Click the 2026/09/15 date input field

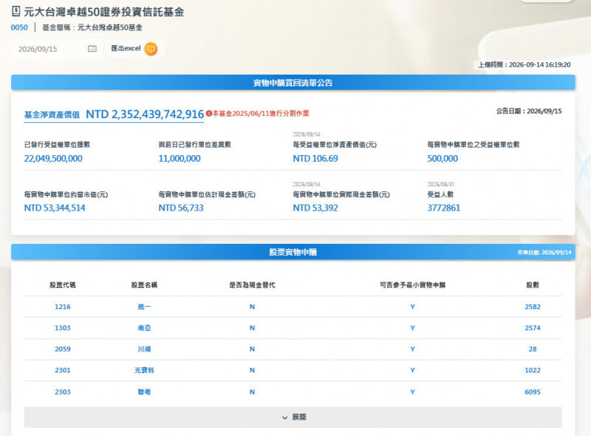point(57,49)
